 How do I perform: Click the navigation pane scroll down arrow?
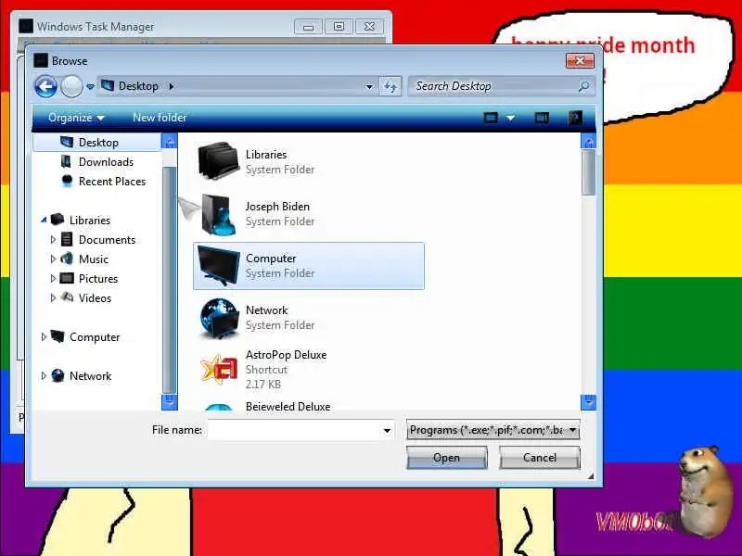tap(170, 402)
